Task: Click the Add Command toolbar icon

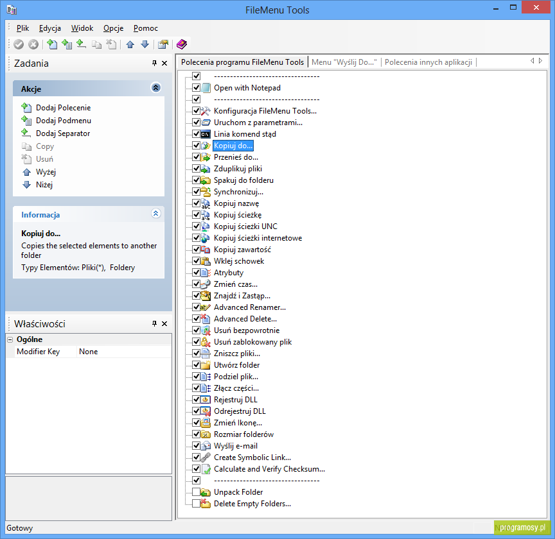Action: coord(52,44)
